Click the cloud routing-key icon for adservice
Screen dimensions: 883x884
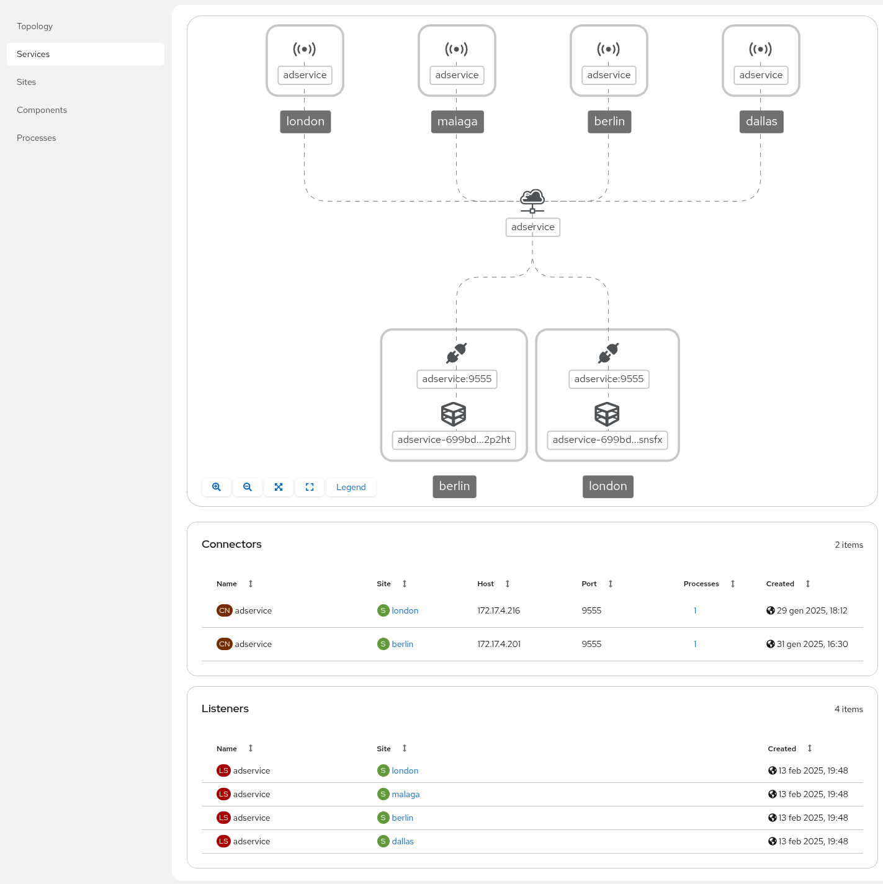coord(532,200)
